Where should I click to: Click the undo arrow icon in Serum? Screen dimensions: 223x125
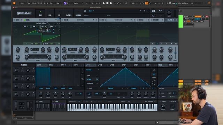coord(153,16)
